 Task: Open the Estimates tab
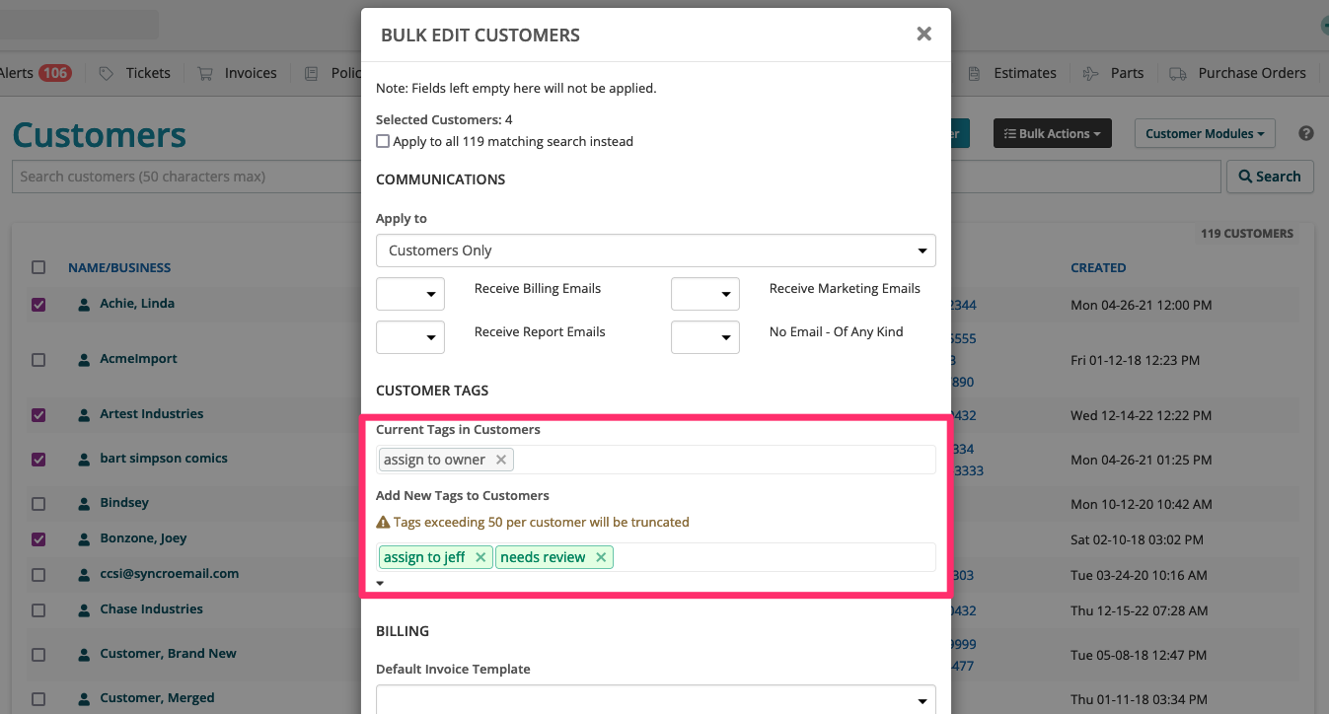[1024, 73]
